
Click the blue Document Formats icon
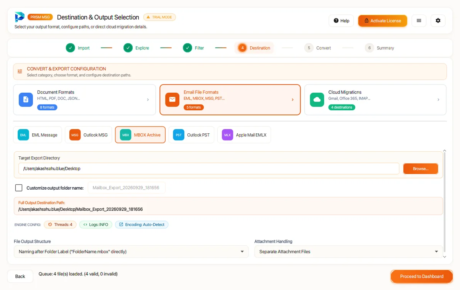(26, 100)
